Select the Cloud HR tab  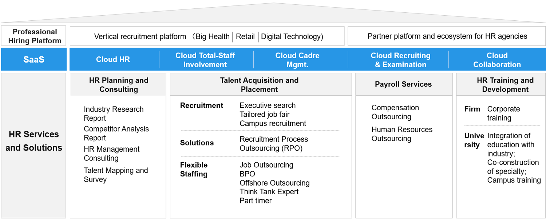point(113,60)
